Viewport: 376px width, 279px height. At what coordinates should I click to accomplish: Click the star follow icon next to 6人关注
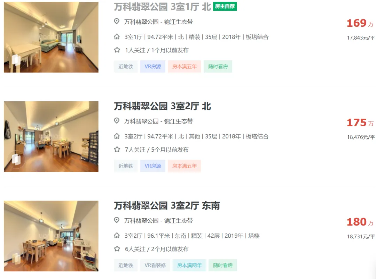pyautogui.click(x=117, y=249)
